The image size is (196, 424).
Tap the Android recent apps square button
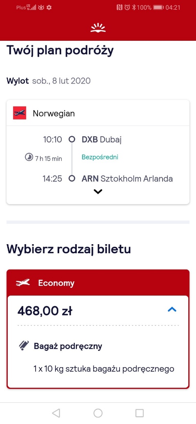[x=139, y=413]
